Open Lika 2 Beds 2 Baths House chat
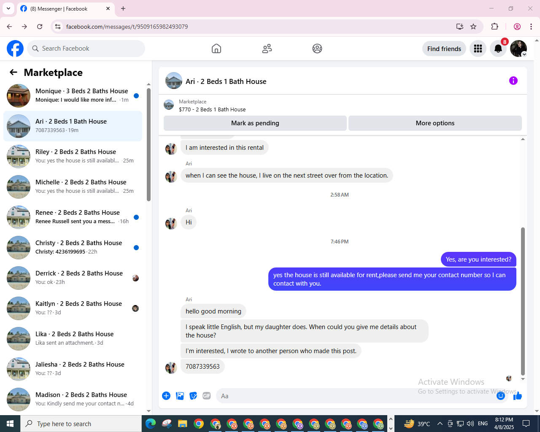 pos(73,339)
